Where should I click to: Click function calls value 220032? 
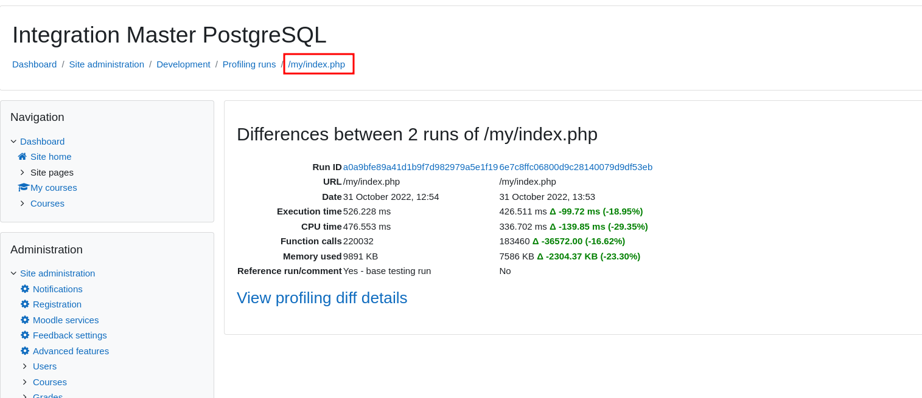(358, 241)
